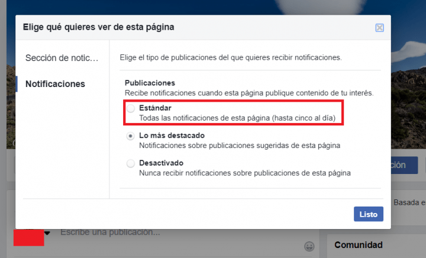Screen dimensions: 426x258
Task: Click the dialog title Elige qué quieres ver
Action: pos(98,27)
